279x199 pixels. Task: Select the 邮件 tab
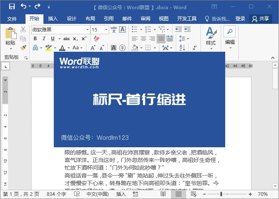[127, 19]
